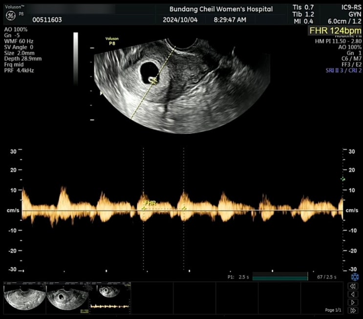Click the Gn -5 gain value
The image size is (363, 319).
click(12, 35)
